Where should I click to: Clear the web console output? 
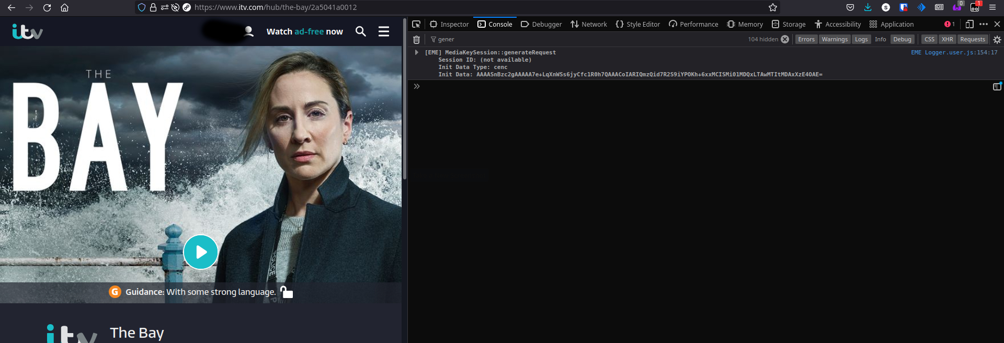point(416,39)
